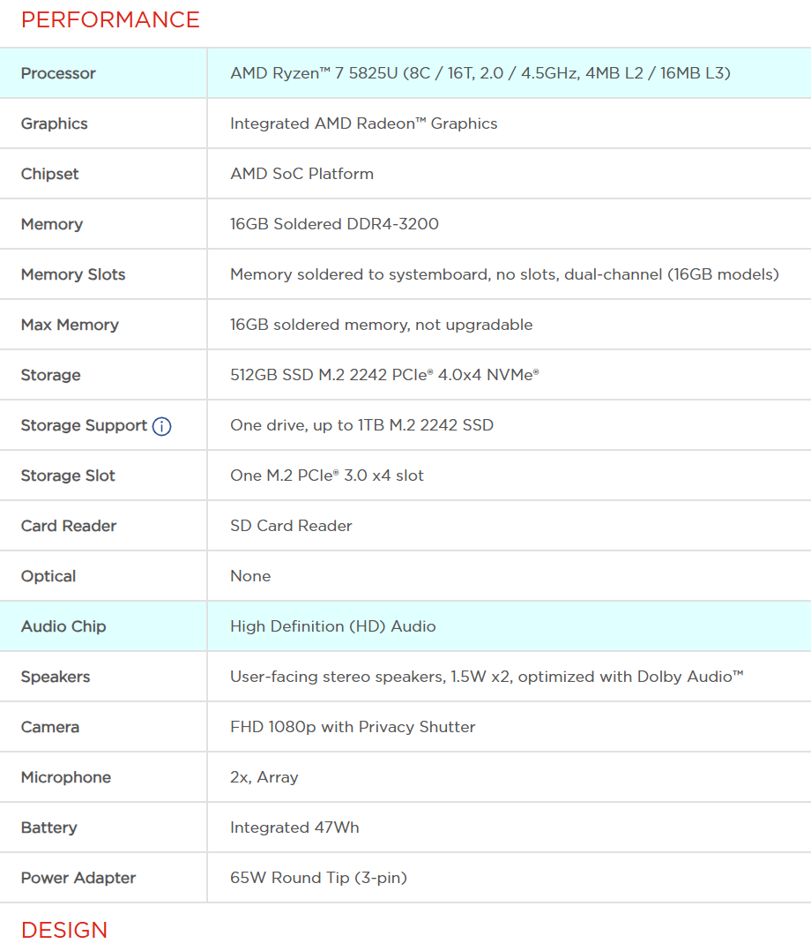Click the Storage label above Storage Support
This screenshot has height=951, width=811.
tap(51, 375)
